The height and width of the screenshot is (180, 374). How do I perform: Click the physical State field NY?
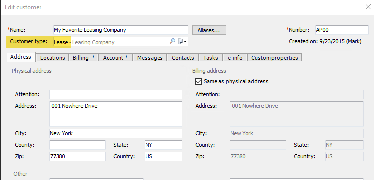[x=163, y=145]
